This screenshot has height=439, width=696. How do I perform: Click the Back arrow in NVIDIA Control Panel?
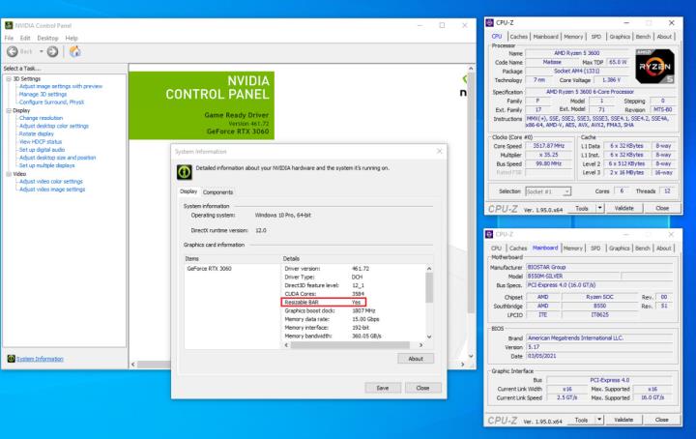[x=13, y=51]
